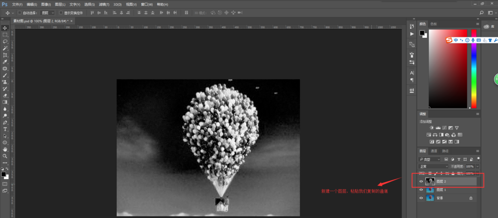Enable the 自动选择 checkbox
The width and height of the screenshot is (498, 218).
coord(19,12)
